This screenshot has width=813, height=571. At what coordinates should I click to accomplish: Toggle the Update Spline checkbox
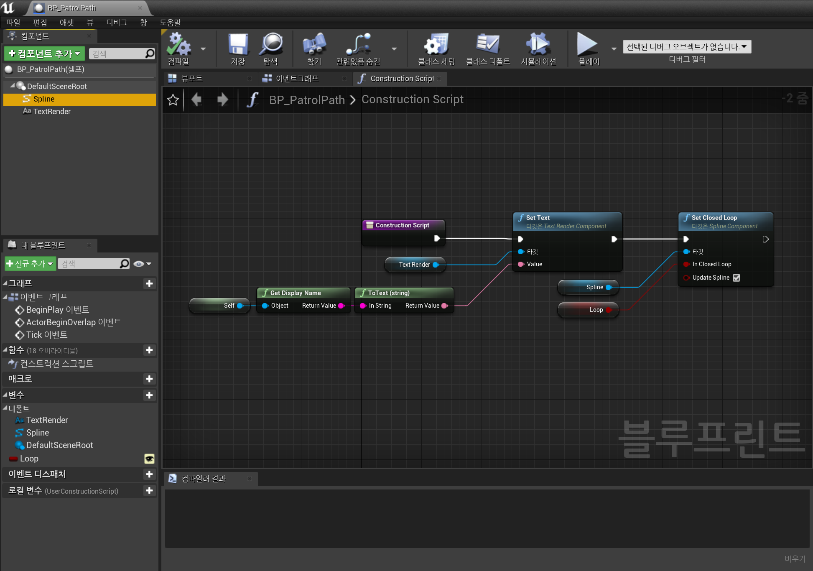coord(737,278)
